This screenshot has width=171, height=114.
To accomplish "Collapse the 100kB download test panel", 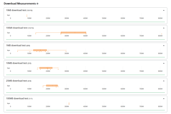I will 164,28.
